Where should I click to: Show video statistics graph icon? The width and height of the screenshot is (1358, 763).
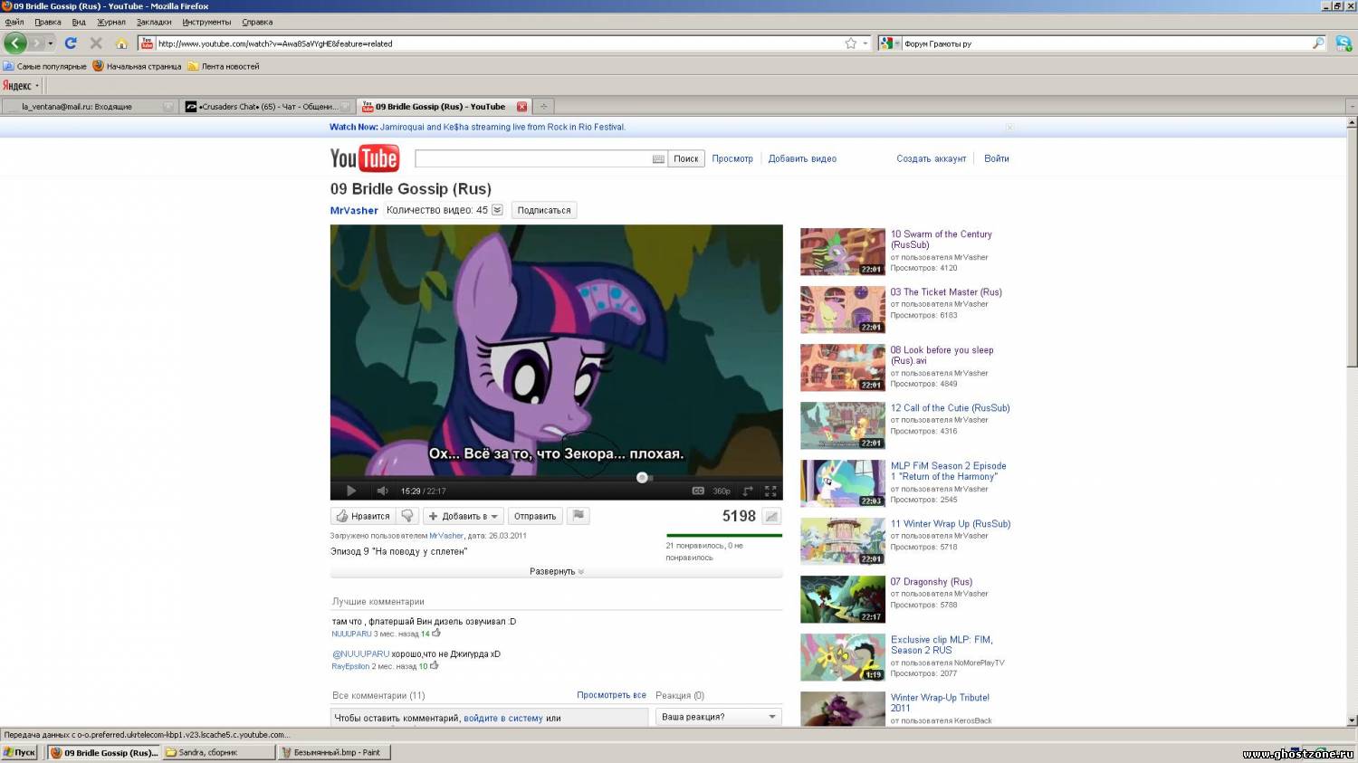(x=771, y=516)
